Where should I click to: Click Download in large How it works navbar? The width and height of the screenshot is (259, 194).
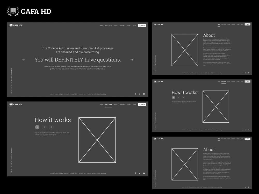[122, 105]
